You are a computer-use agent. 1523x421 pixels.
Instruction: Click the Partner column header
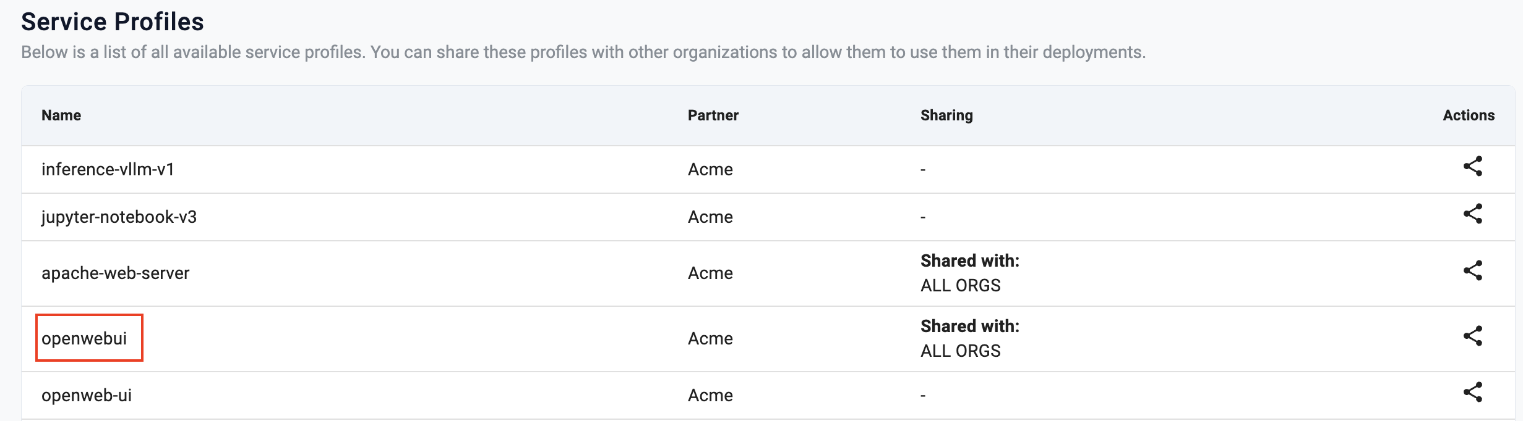pyautogui.click(x=713, y=115)
